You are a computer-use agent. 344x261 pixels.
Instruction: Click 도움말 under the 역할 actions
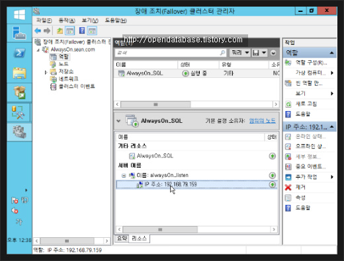point(303,114)
